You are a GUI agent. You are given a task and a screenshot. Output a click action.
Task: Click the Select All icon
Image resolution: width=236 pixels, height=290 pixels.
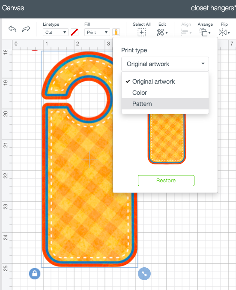[x=141, y=32]
